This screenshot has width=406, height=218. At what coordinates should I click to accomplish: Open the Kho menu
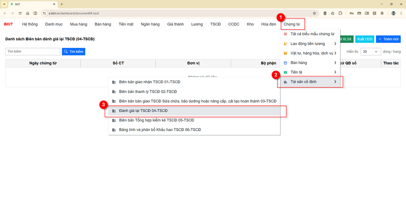tap(250, 24)
